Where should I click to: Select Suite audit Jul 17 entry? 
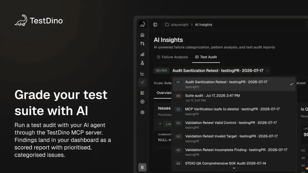(234, 98)
